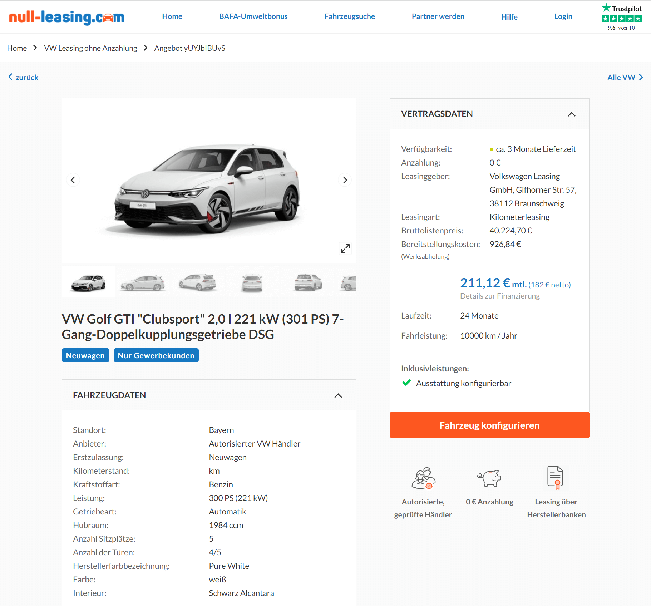Open the Trustpilot rating badge
This screenshot has width=651, height=606.
[621, 17]
